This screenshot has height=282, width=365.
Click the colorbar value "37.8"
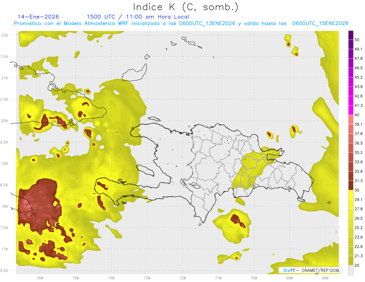pyautogui.click(x=359, y=134)
